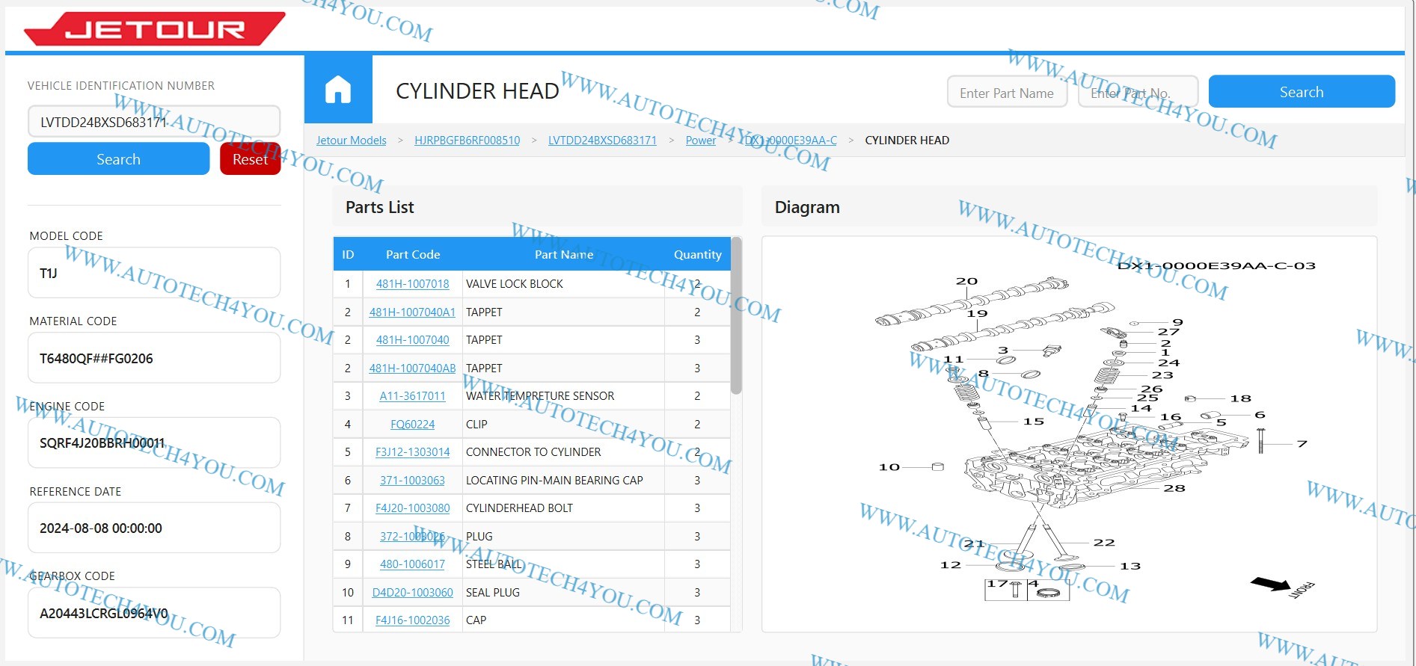Open F4J20-1003080 cylinderhead bolt link

coord(412,508)
